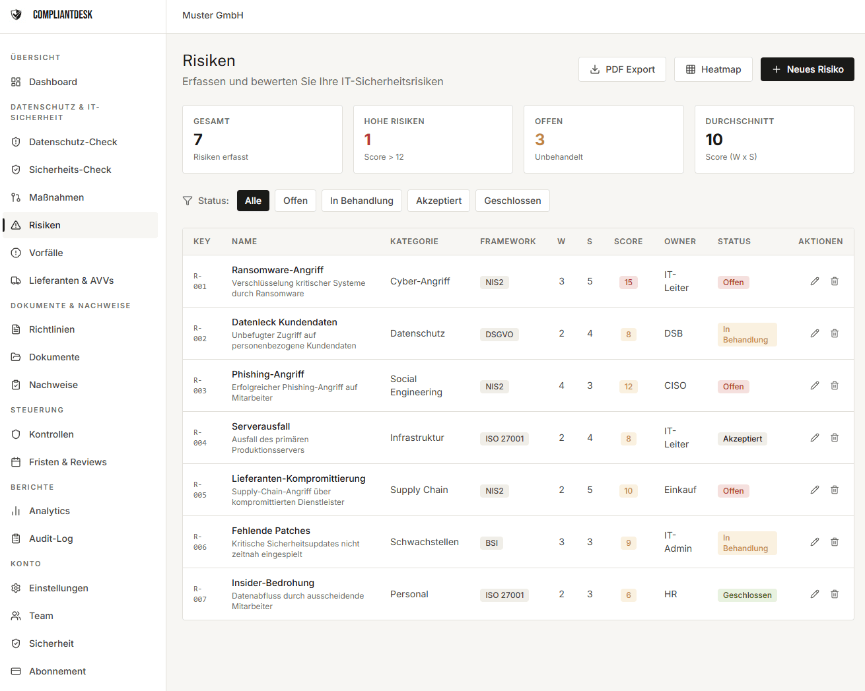Export the risks as PDF

(x=622, y=69)
